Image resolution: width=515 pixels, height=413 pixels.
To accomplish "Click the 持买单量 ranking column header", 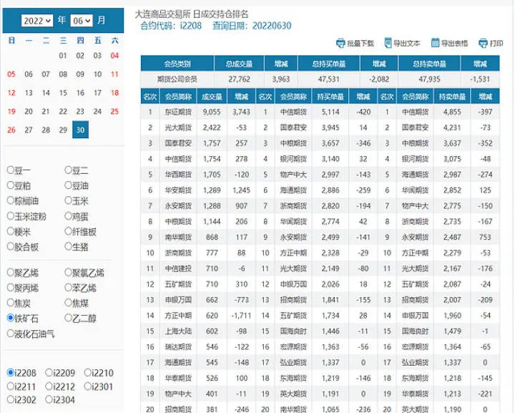I will point(330,97).
